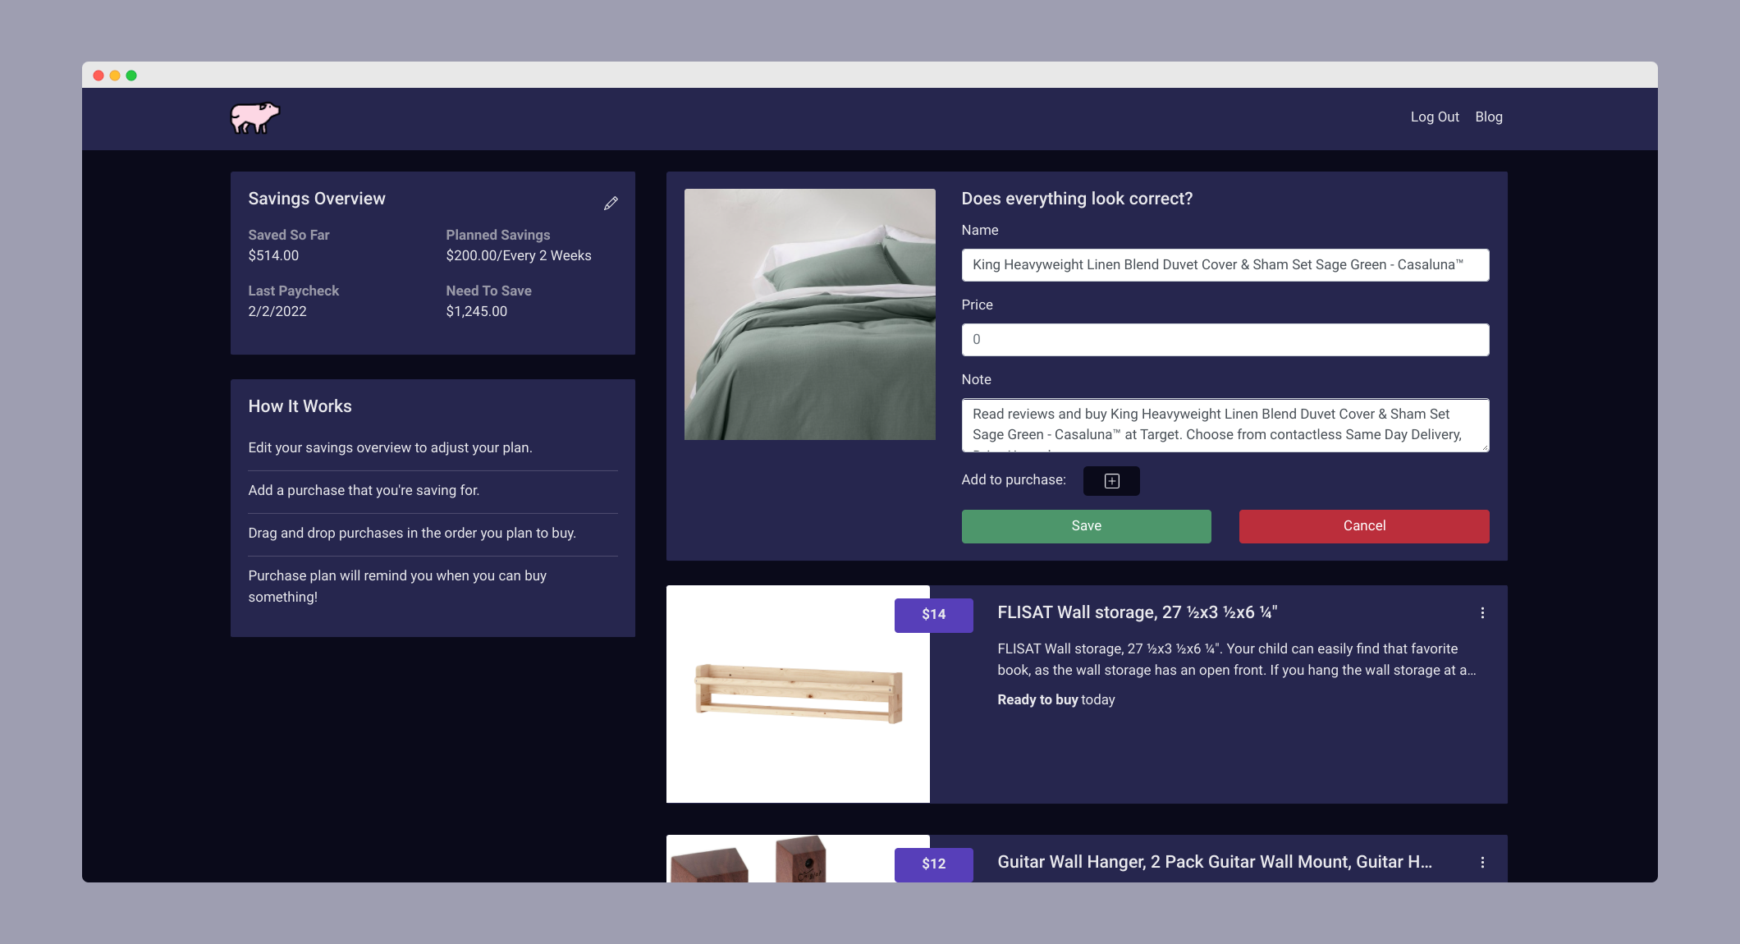Open the FLISAT Wall storage options menu
1740x944 pixels.
tap(1482, 612)
